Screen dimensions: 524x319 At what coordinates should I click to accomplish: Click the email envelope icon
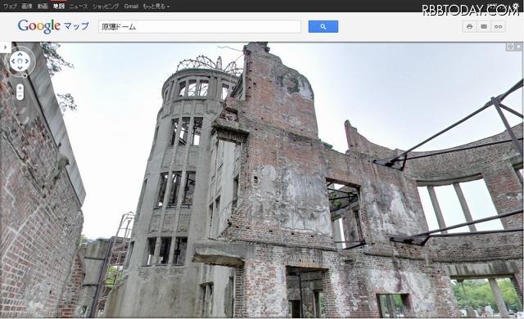[x=484, y=27]
